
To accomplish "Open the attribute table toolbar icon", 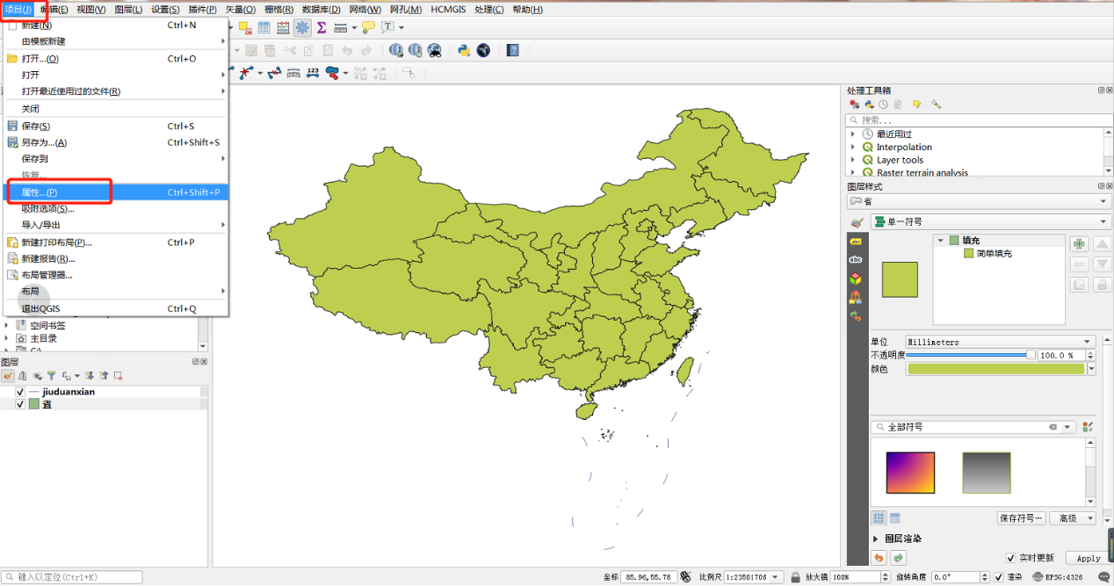I will [264, 28].
